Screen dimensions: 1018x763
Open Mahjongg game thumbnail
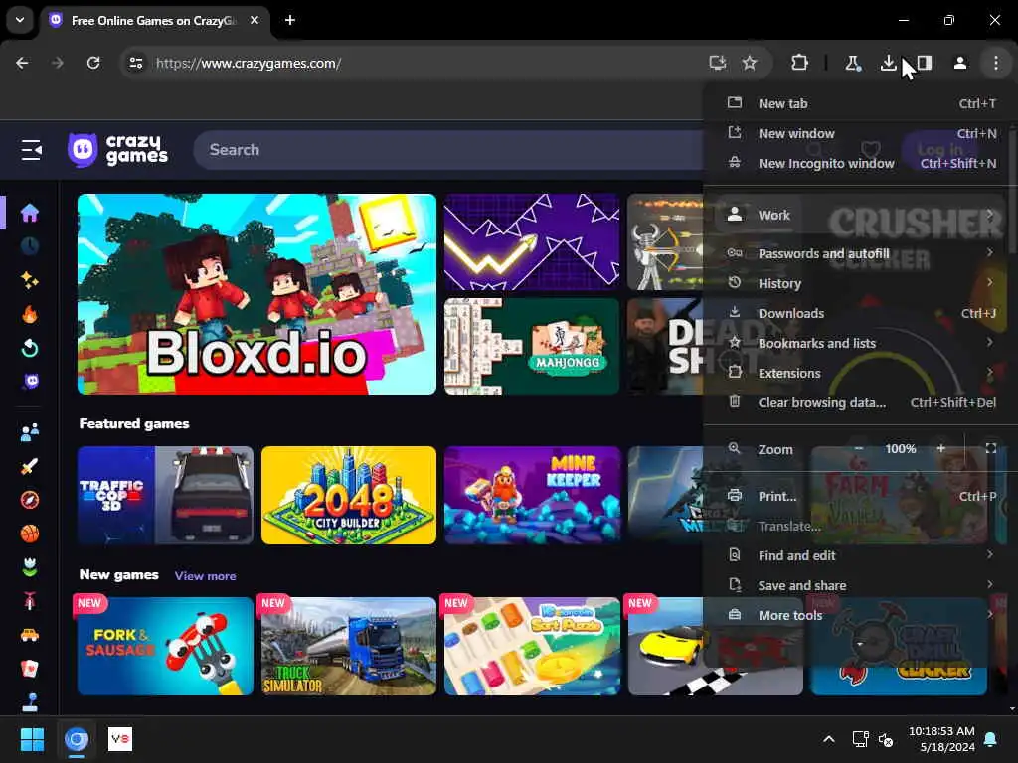point(532,347)
